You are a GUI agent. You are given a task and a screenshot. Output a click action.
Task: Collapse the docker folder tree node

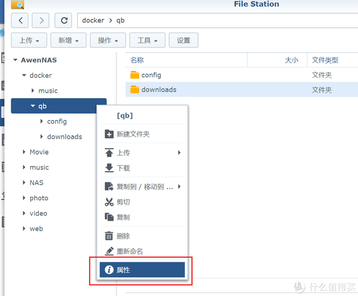pyautogui.click(x=24, y=75)
